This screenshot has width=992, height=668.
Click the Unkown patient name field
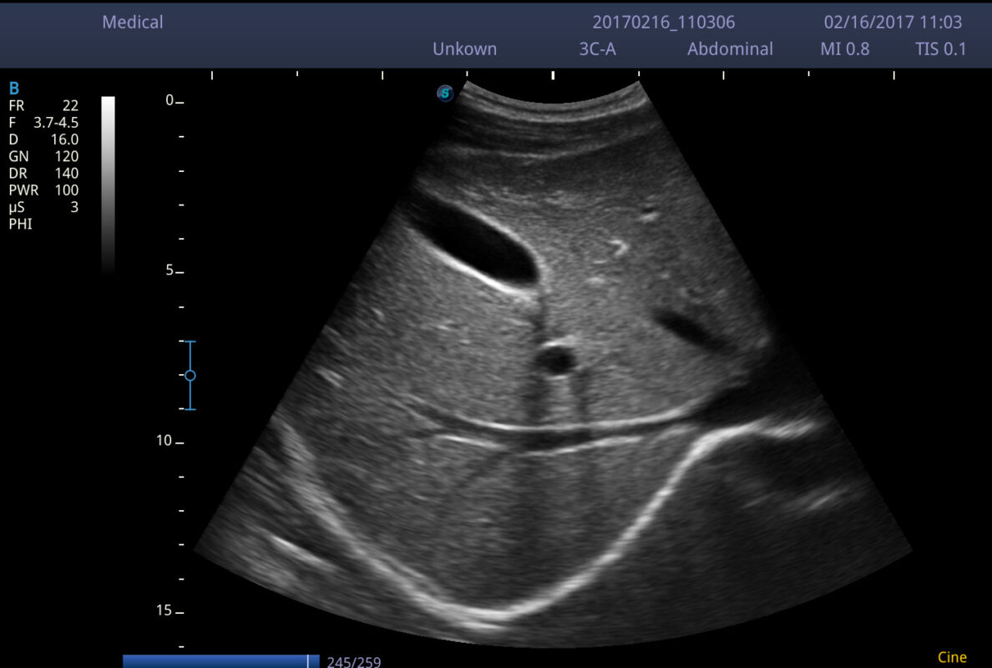(464, 49)
